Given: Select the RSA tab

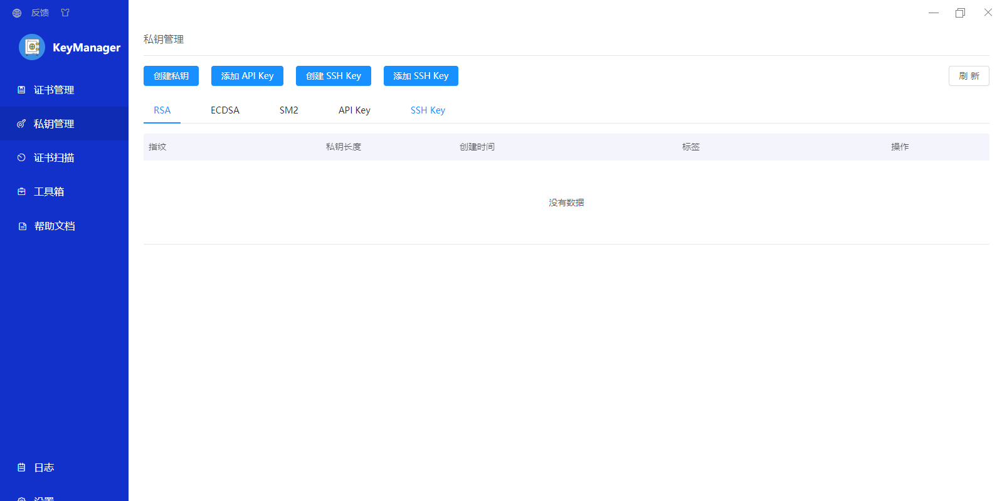Looking at the screenshot, I should 162,110.
